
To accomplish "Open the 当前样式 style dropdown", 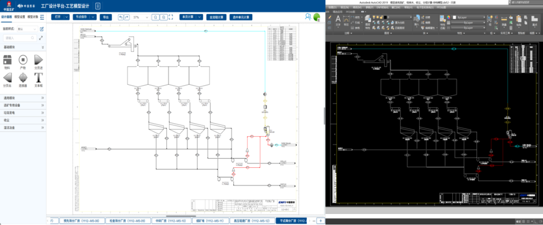I will (27, 29).
